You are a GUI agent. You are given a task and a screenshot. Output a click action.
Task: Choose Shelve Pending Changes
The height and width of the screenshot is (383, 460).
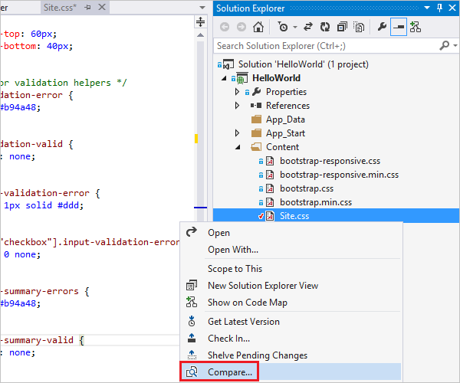coord(258,355)
